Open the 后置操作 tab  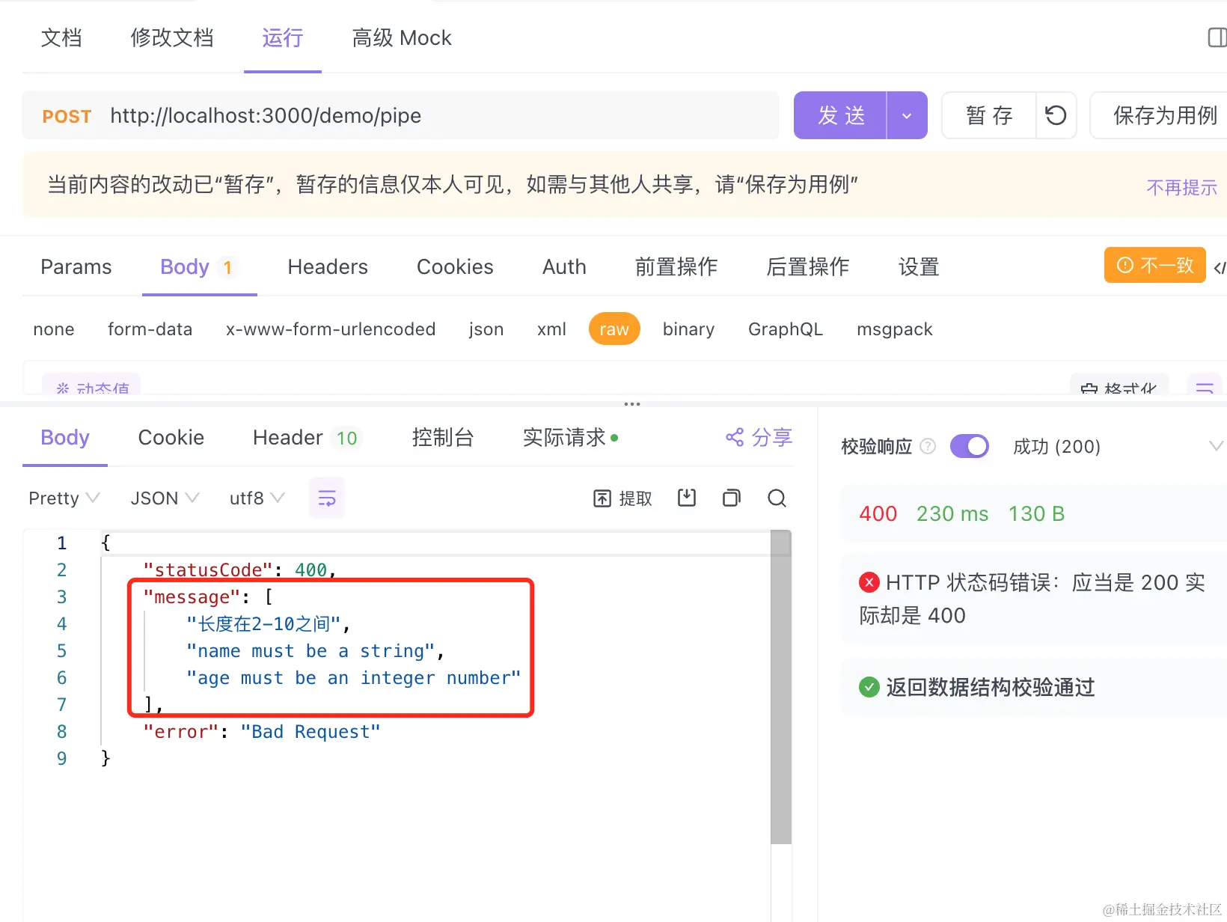click(x=808, y=267)
